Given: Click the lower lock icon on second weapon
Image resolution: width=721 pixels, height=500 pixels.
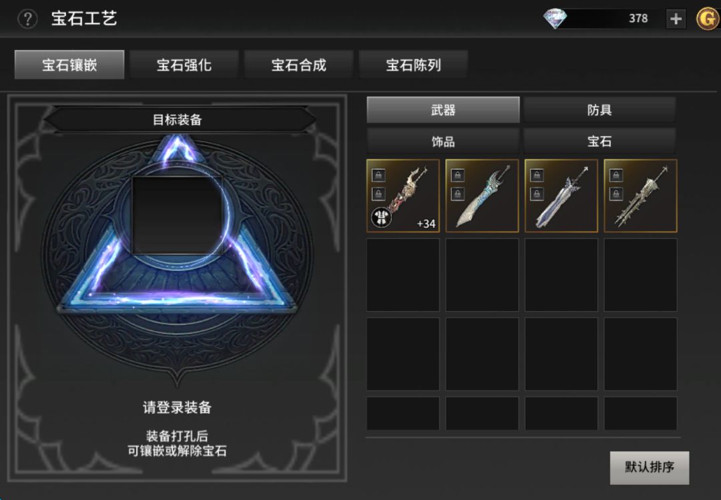Looking at the screenshot, I should click(457, 194).
